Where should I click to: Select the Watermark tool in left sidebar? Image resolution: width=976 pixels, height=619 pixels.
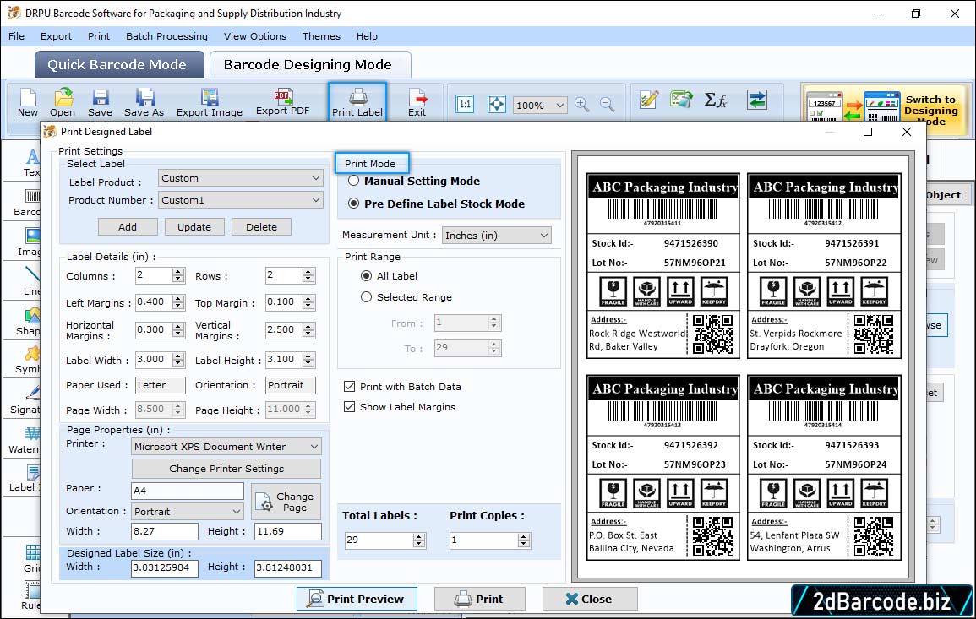(25, 441)
